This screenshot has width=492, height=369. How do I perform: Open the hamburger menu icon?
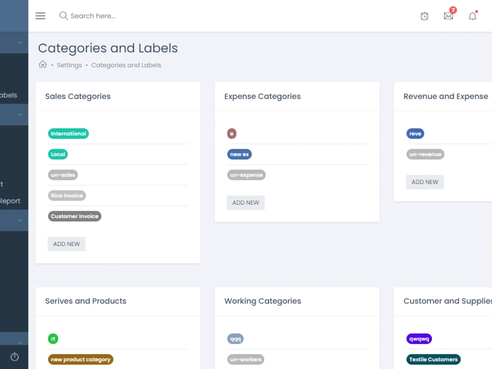pyautogui.click(x=40, y=16)
